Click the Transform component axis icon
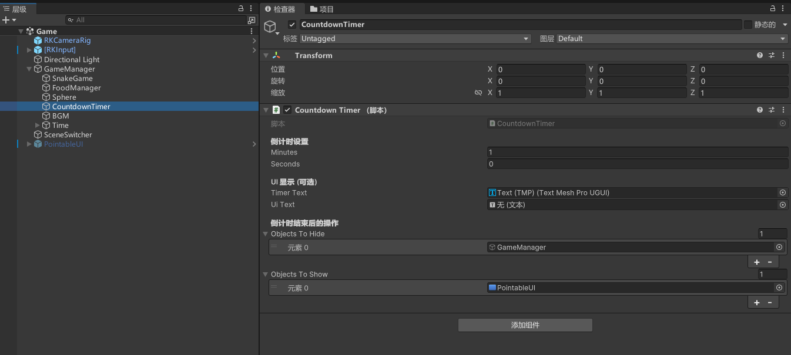 pyautogui.click(x=276, y=55)
